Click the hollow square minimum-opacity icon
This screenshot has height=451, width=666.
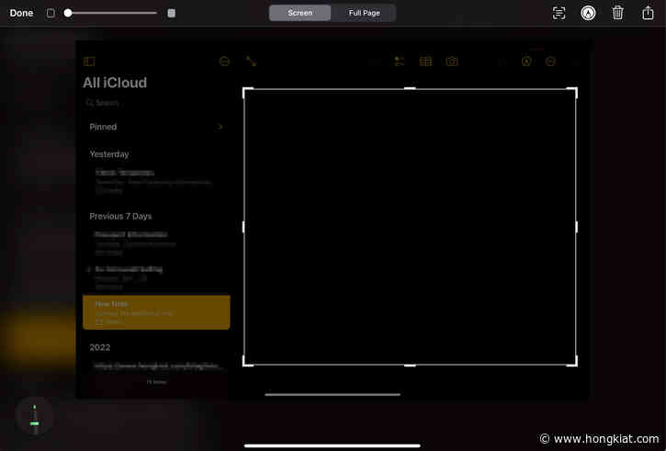click(51, 13)
